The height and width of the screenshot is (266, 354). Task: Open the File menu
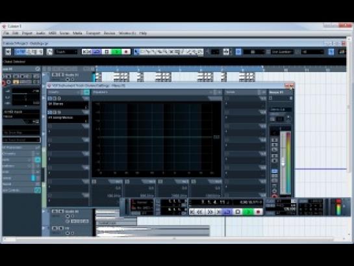(6, 33)
